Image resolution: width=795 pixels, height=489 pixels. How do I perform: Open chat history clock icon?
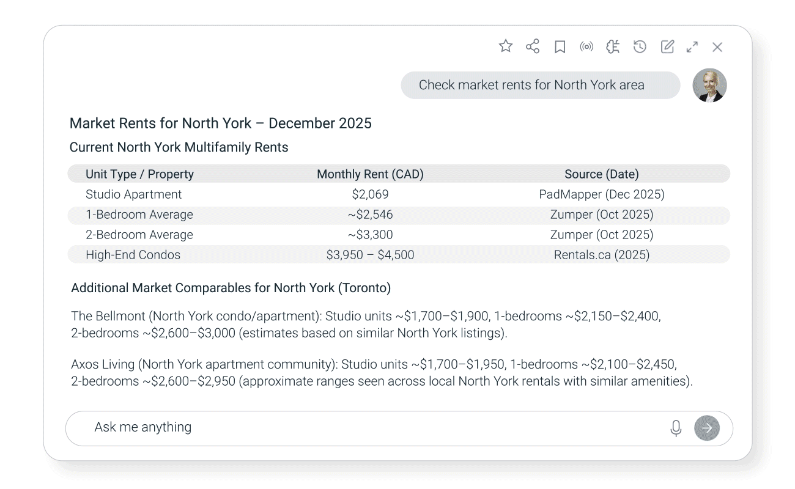[640, 47]
